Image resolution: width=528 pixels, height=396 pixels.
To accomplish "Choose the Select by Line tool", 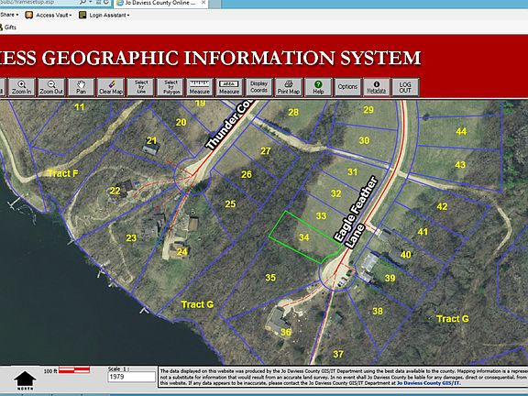I will [x=141, y=87].
